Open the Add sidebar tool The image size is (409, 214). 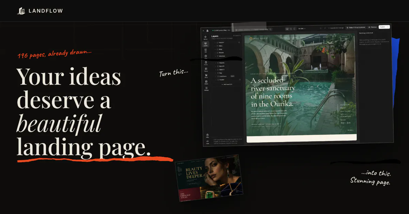[206, 50]
